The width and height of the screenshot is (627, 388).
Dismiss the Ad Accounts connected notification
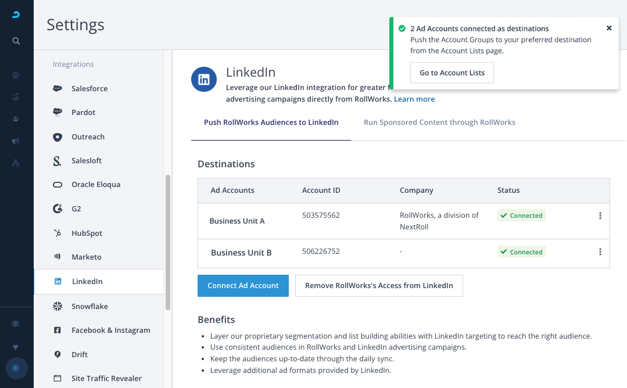pos(609,28)
